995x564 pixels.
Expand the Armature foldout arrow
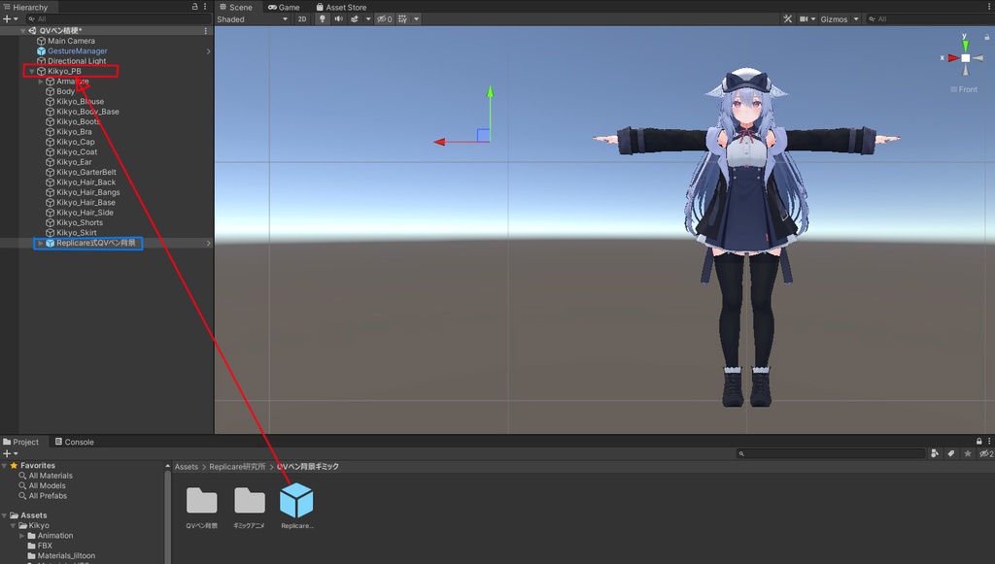(41, 82)
